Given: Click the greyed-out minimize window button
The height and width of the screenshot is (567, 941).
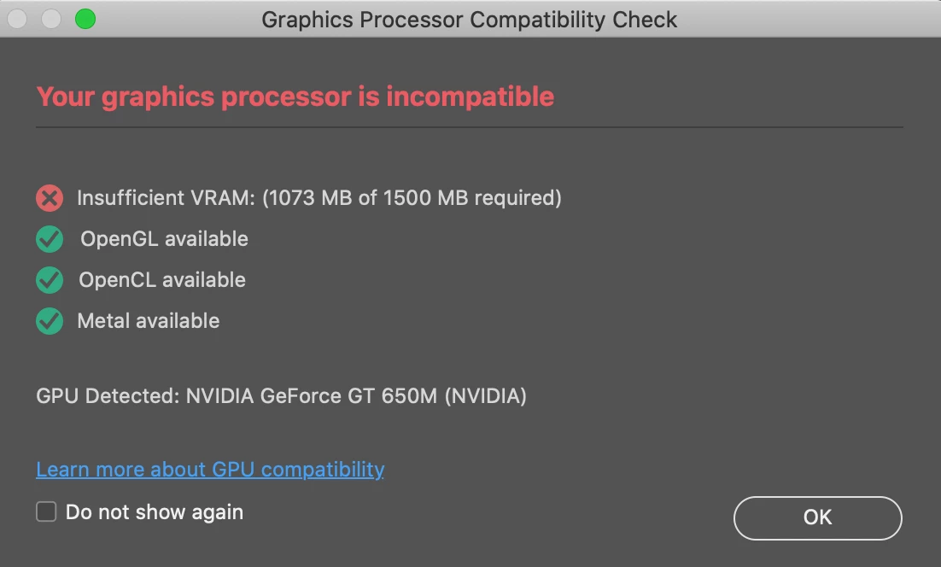Looking at the screenshot, I should [51, 19].
